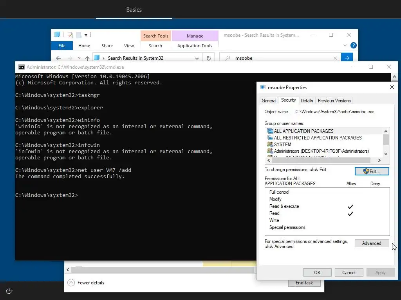401x300 pixels.
Task: Click the Search Tools contextual tab header
Action: 156,36
